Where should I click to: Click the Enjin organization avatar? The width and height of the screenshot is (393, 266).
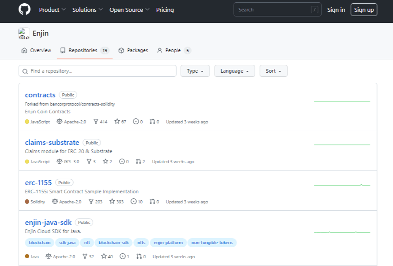click(24, 33)
